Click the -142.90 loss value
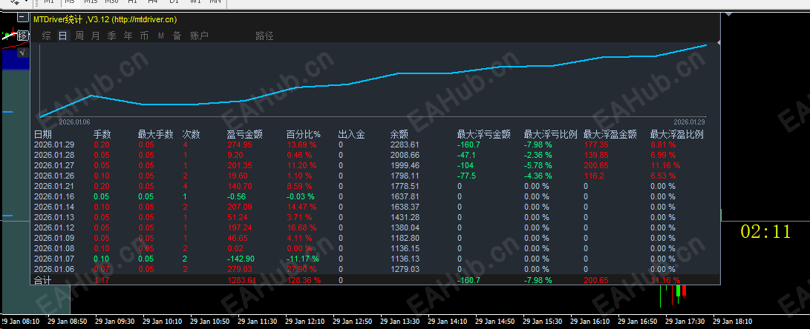This screenshot has width=810, height=329. (241, 259)
